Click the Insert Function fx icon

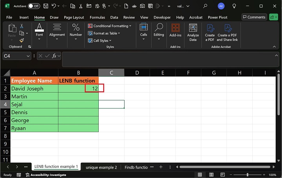pyautogui.click(x=54, y=56)
